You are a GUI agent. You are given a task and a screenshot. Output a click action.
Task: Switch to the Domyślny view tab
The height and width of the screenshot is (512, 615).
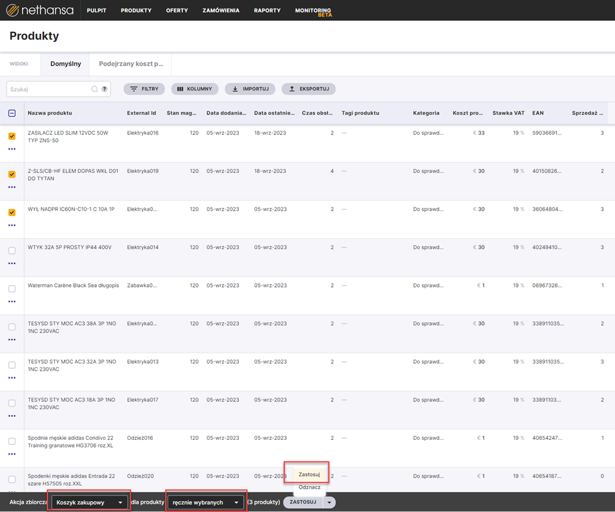66,64
